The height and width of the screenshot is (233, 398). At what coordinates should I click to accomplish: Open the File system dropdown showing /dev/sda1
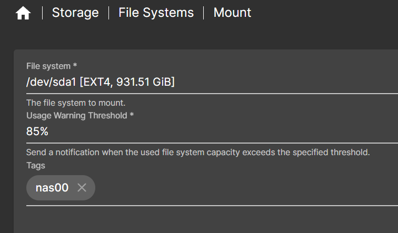212,82
